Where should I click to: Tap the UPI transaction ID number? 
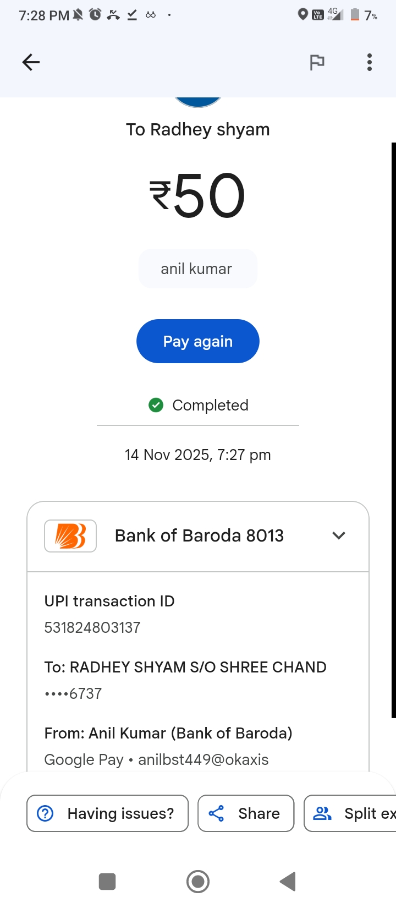point(92,627)
